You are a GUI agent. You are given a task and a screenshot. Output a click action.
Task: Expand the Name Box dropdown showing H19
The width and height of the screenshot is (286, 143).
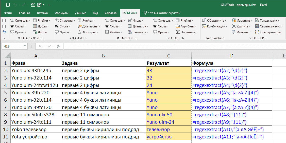pyautogui.click(x=25, y=46)
